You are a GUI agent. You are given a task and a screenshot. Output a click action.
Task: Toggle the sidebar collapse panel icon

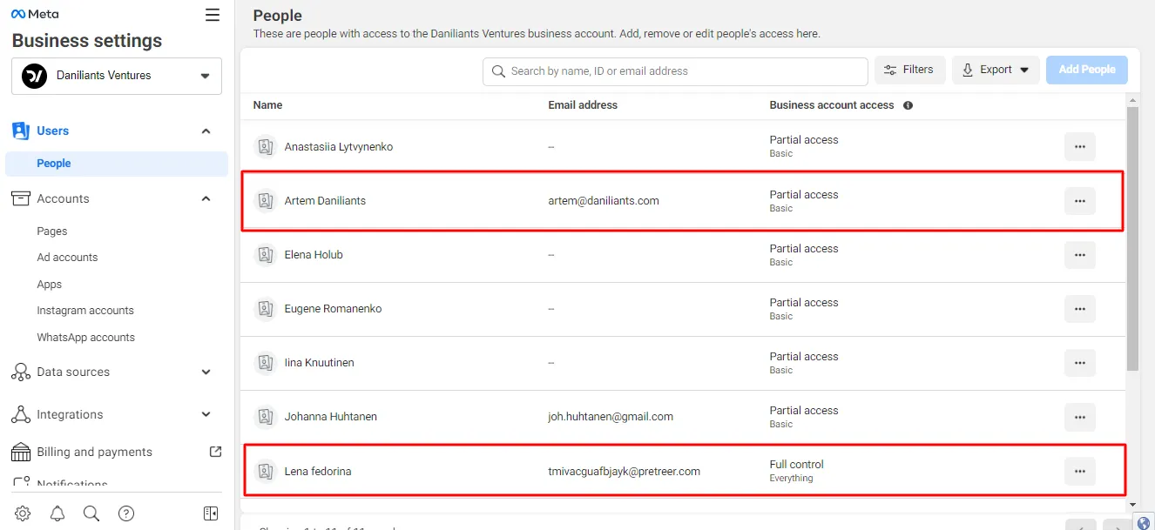click(211, 513)
